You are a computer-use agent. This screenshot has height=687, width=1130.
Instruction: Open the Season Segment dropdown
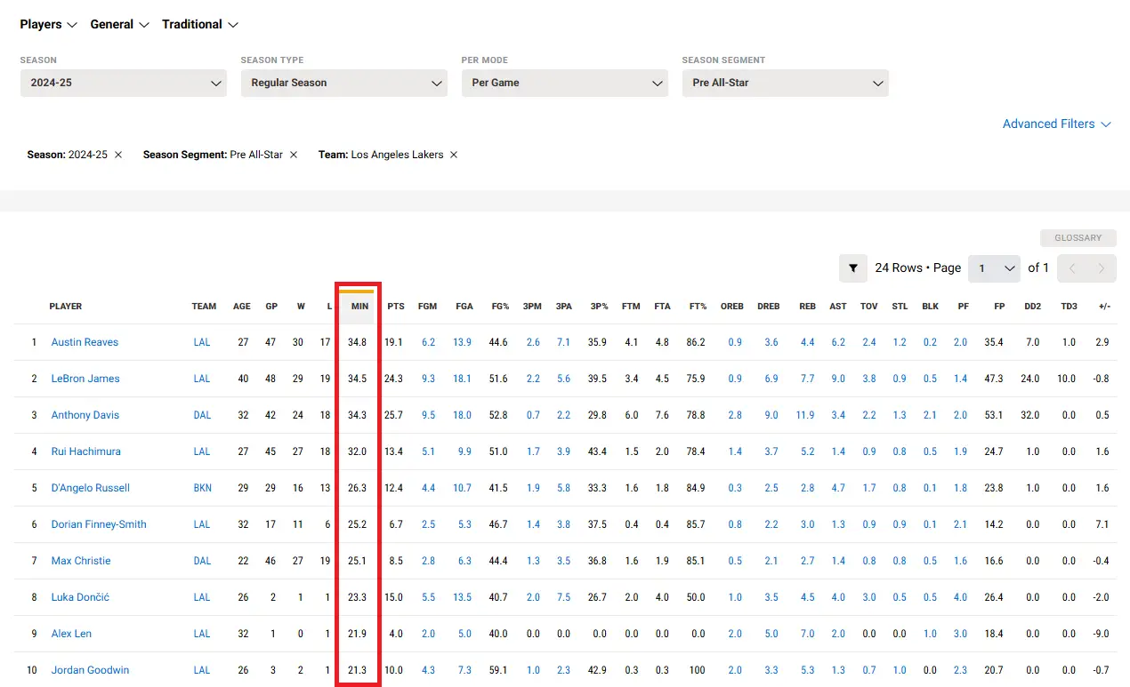click(x=785, y=83)
